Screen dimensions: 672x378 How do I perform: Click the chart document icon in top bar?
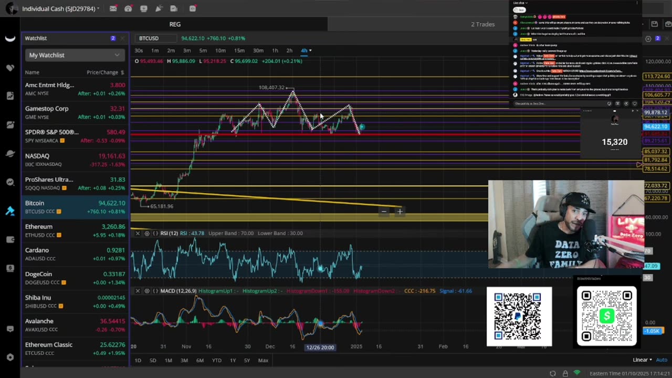click(174, 8)
